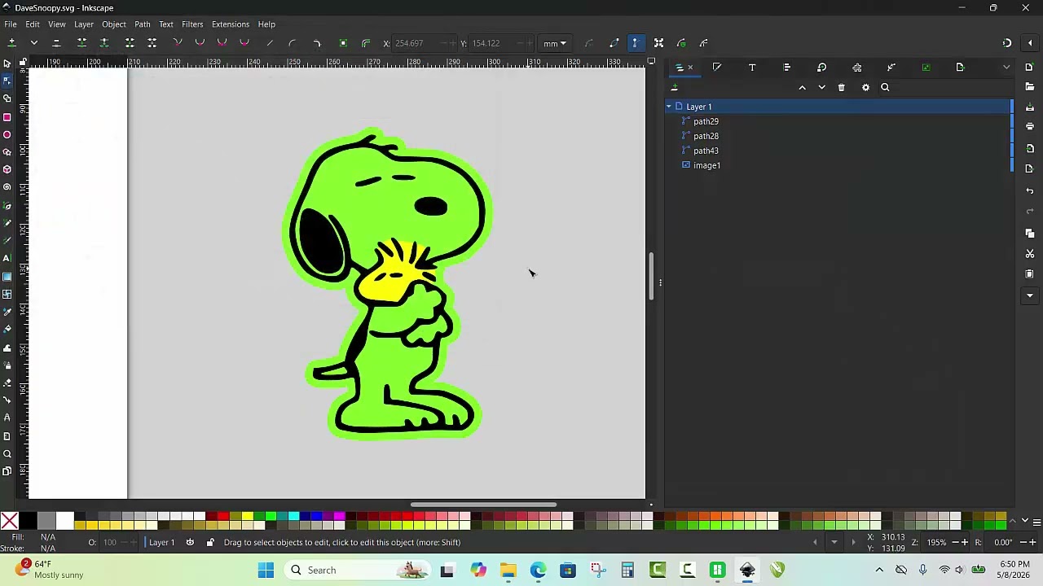Toggle show Bezier handles button
Screen dimensions: 1043x586
tap(636, 43)
